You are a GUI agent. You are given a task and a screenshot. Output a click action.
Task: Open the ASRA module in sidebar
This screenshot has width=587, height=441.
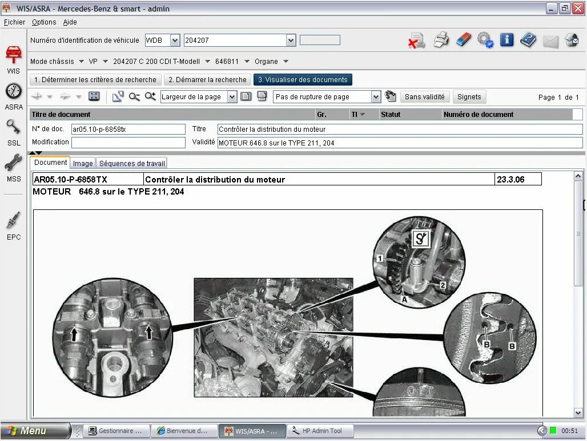pyautogui.click(x=14, y=96)
